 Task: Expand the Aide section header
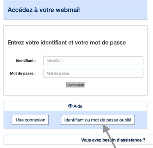[x=75, y=106]
